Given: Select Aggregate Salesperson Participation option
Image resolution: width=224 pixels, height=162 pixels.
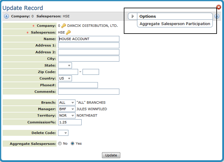Looking at the screenshot, I should point(175,24).
